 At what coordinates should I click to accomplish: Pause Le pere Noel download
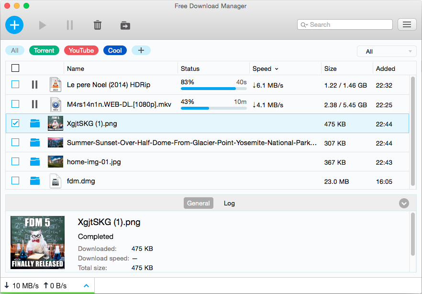[34, 85]
